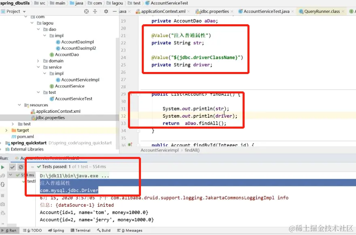This screenshot has width=356, height=235.
Task: Open the 0: Messages tool window
Action: tap(130, 231)
